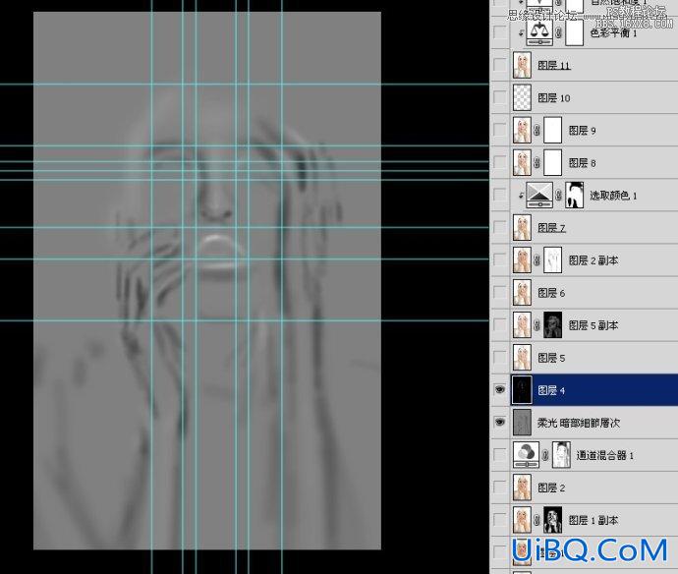The width and height of the screenshot is (678, 574).
Task: Show the 图层 7 layer visibility box
Action: click(499, 227)
